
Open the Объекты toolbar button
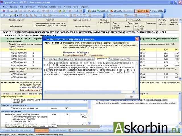[116, 11]
